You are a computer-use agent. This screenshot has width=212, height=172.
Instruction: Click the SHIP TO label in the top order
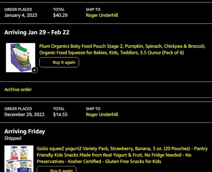(x=93, y=9)
